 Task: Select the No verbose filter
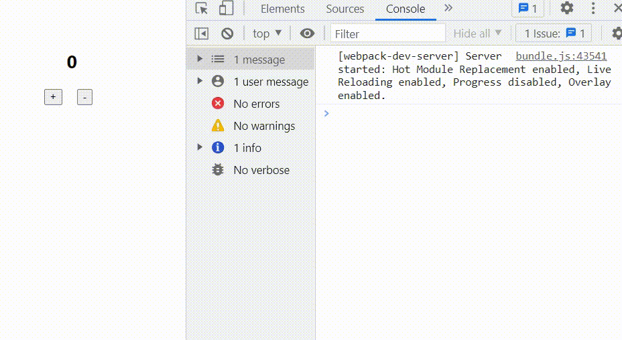(x=250, y=170)
